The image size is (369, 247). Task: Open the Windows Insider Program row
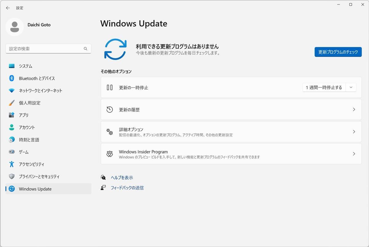[231, 154]
